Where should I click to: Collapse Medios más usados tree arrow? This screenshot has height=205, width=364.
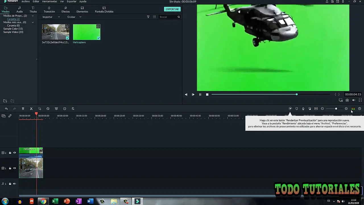pos(33,22)
